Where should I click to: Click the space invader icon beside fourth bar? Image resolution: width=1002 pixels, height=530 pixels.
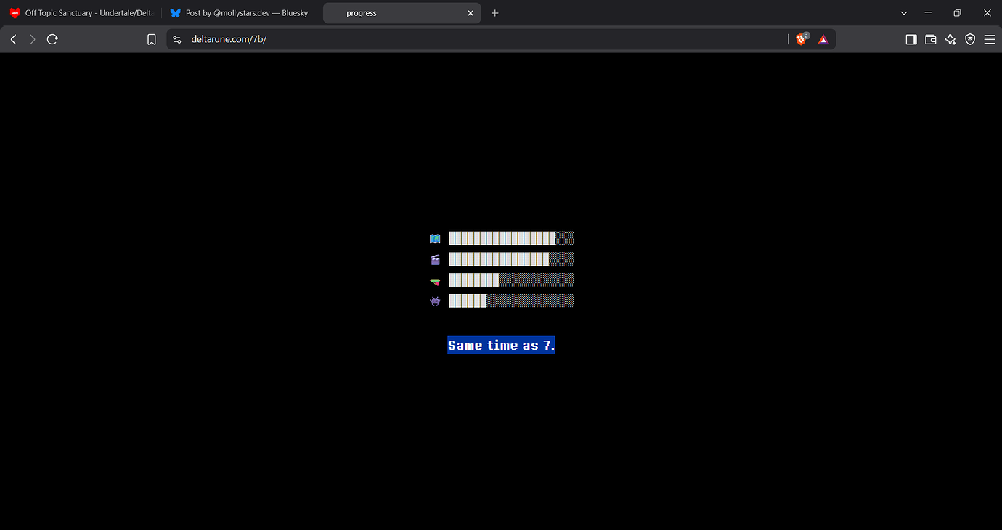[x=435, y=301]
